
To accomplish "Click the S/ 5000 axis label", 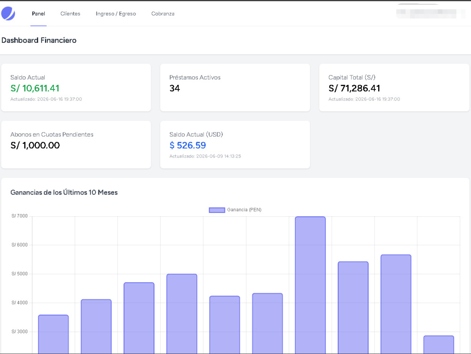I will pyautogui.click(x=19, y=274).
